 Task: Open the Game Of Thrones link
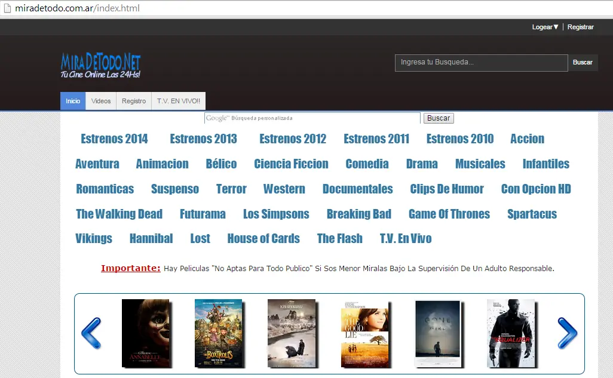pos(449,214)
